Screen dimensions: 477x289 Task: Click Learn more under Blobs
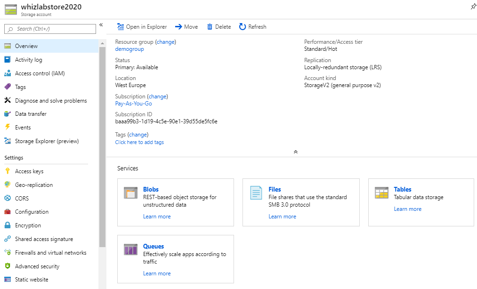tap(157, 217)
